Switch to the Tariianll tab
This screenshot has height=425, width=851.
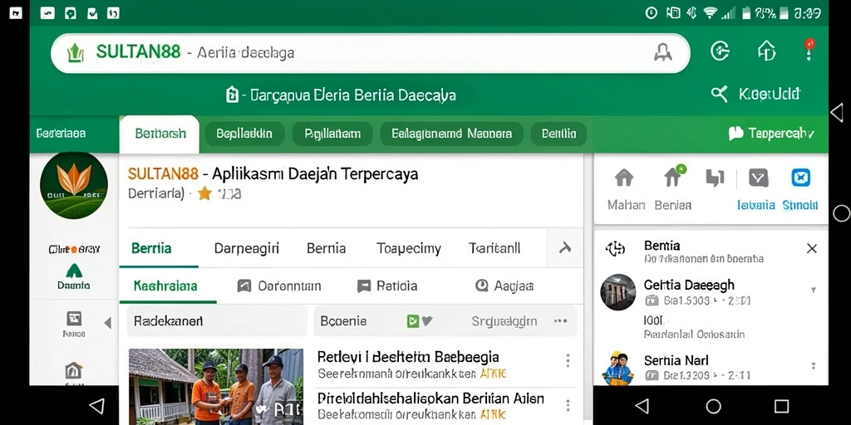494,248
